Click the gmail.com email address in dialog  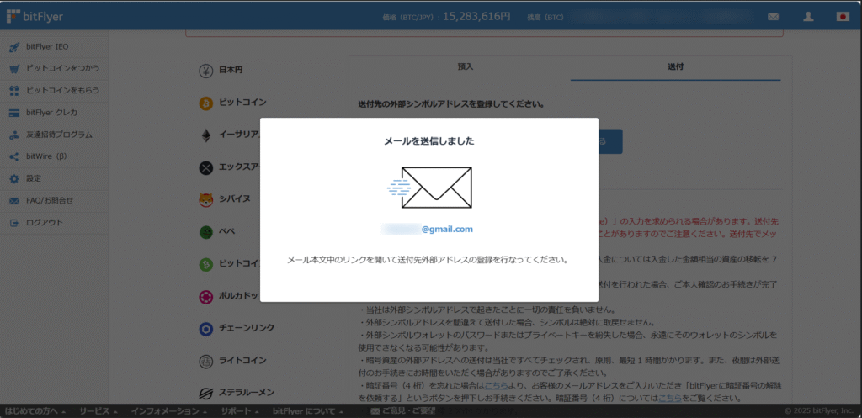pyautogui.click(x=427, y=229)
